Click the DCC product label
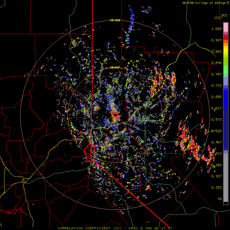Image resolution: width=230 pixels, height=230 pixels. tap(224, 15)
